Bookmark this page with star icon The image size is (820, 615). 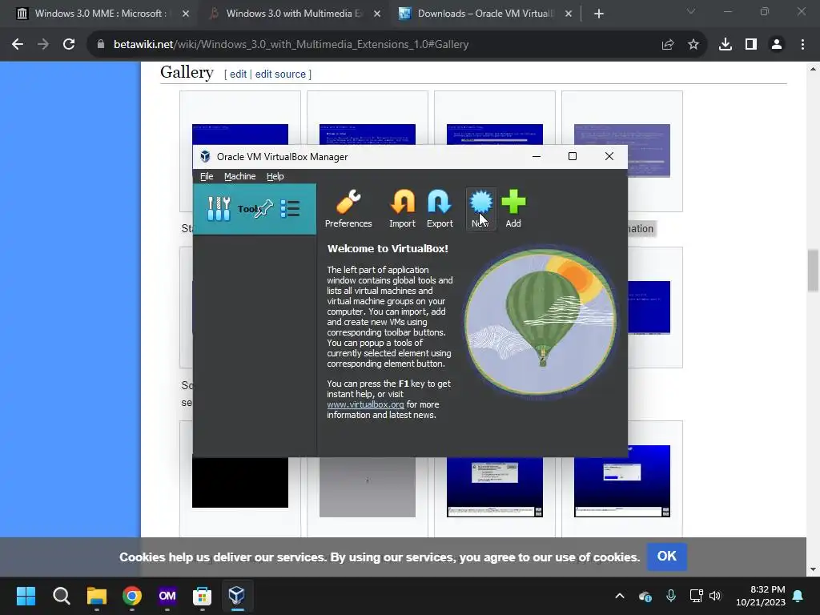tap(693, 45)
